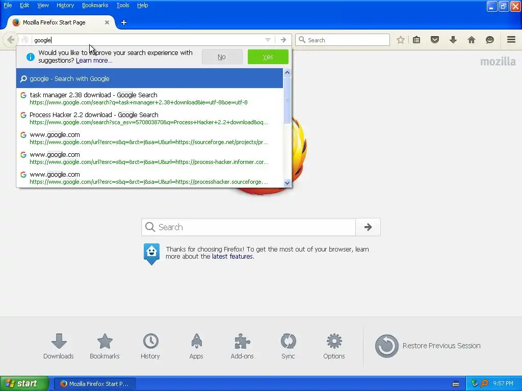Open Options gear icon on start page
Image resolution: width=522 pixels, height=391 pixels.
pyautogui.click(x=334, y=346)
